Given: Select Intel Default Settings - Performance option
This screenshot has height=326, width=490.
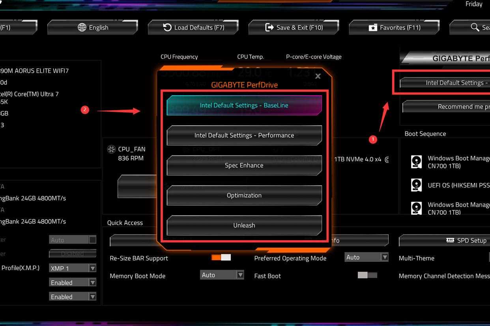Looking at the screenshot, I should coord(244,135).
